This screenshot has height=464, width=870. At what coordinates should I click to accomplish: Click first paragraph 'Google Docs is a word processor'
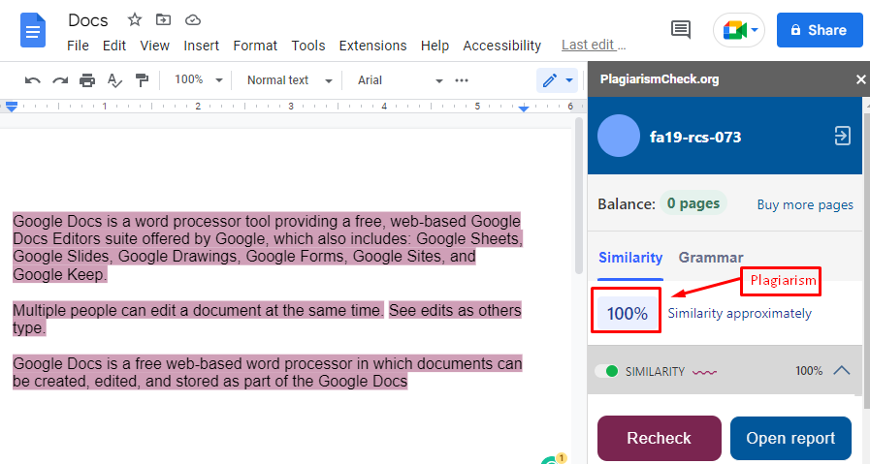click(268, 247)
